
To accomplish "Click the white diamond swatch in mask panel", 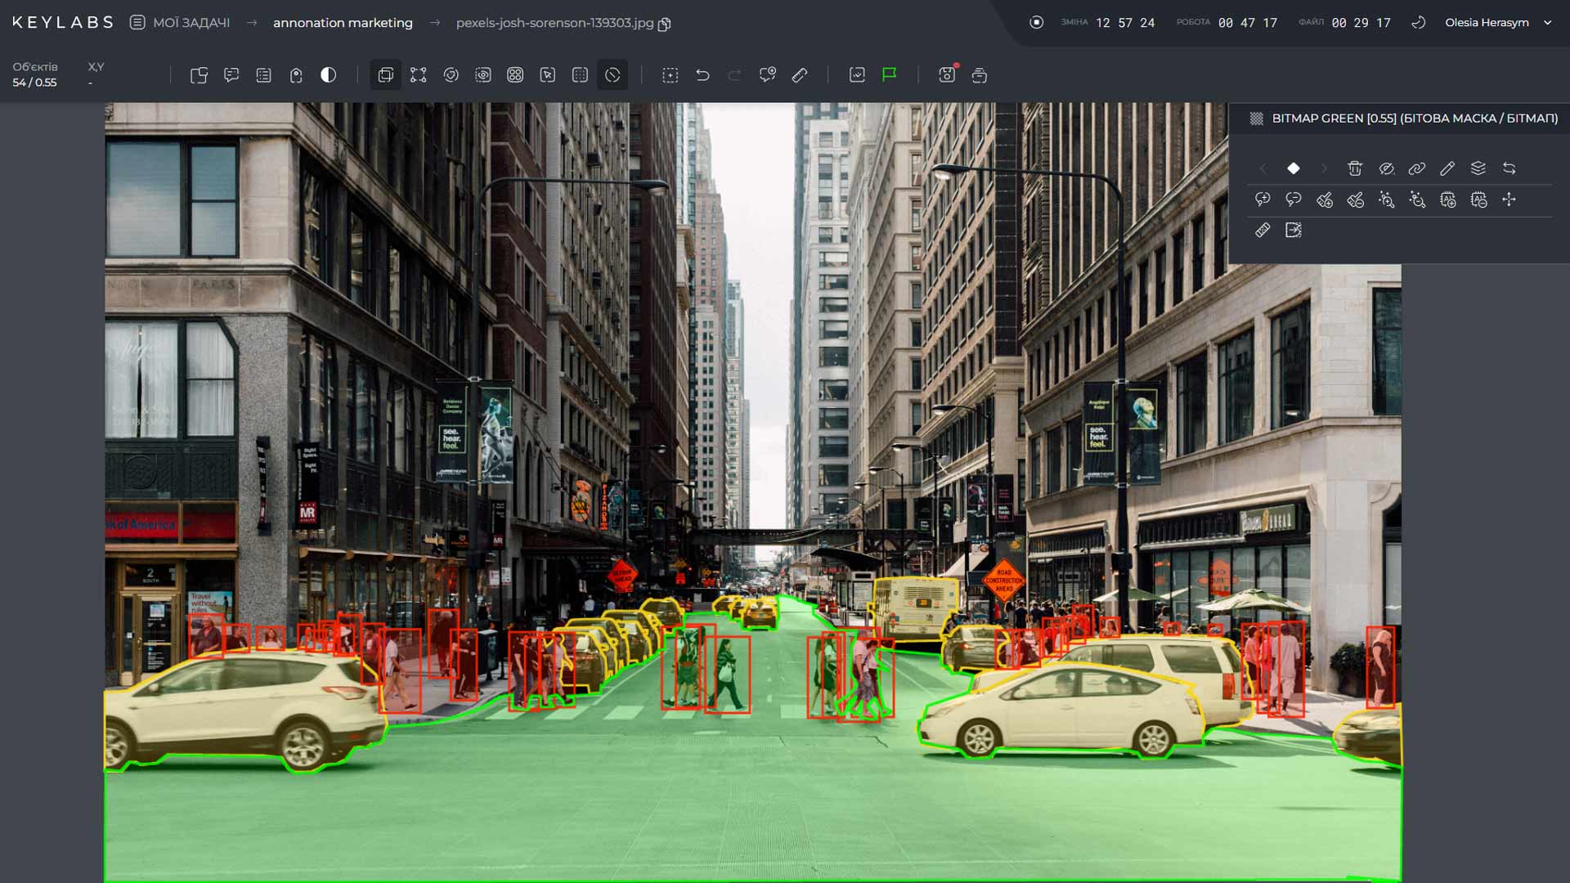I will 1293,168.
